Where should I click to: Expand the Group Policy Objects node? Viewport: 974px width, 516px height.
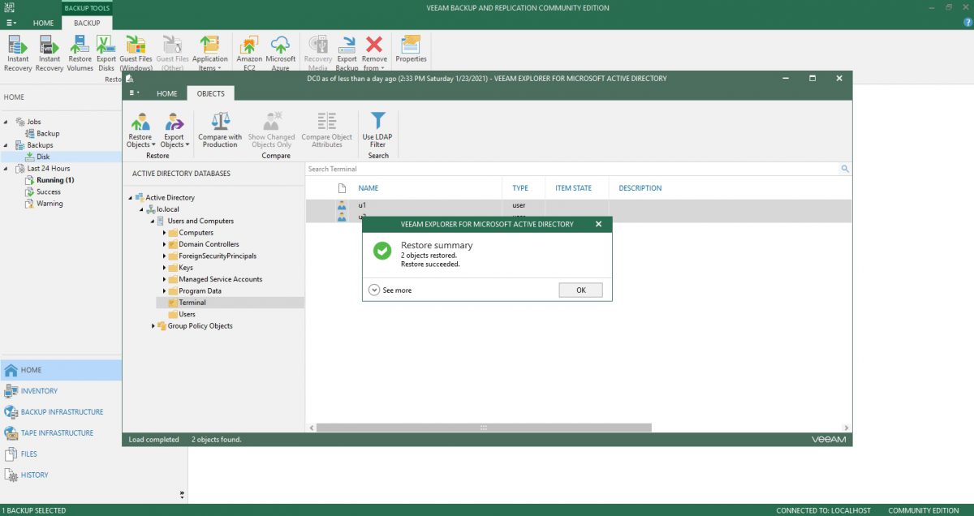pyautogui.click(x=153, y=325)
